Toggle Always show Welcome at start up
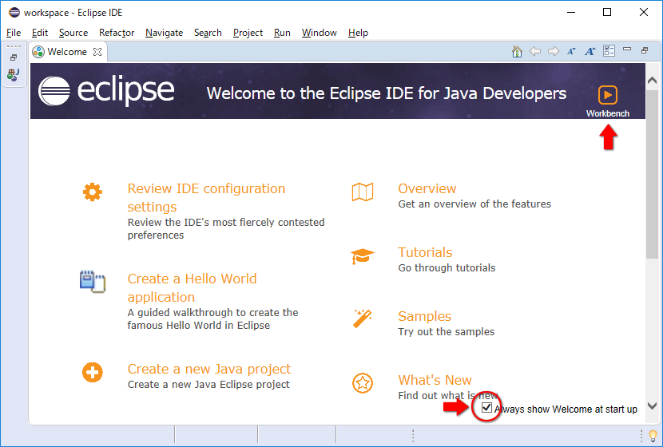Viewport: 663px width, 447px height. pyautogui.click(x=486, y=408)
